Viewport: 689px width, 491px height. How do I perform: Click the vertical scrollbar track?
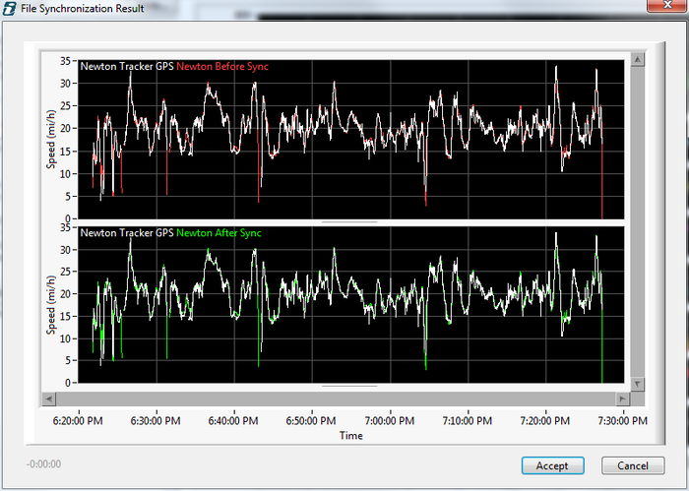click(x=638, y=221)
